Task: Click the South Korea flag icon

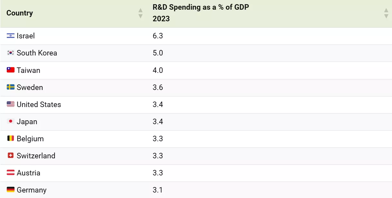Action: point(10,53)
